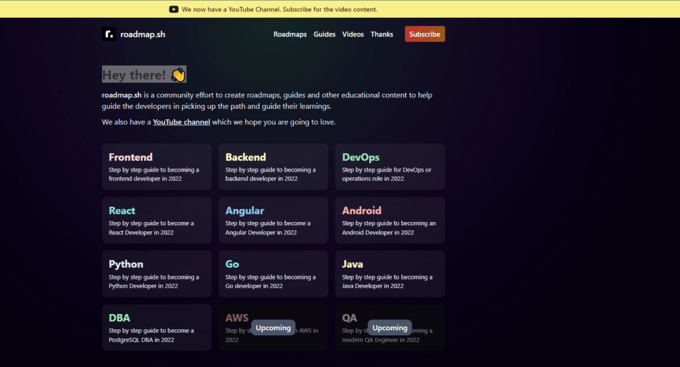
Task: Follow the YouTube channel text link
Action: [x=181, y=122]
